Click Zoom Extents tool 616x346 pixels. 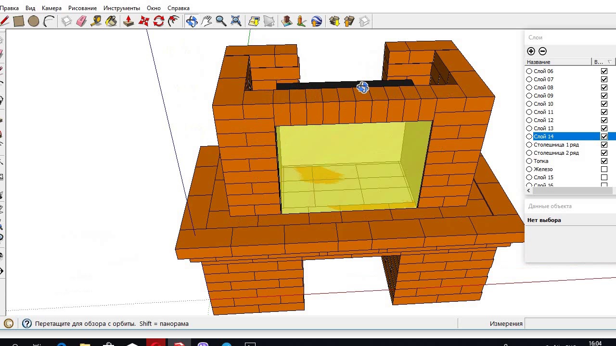click(236, 21)
